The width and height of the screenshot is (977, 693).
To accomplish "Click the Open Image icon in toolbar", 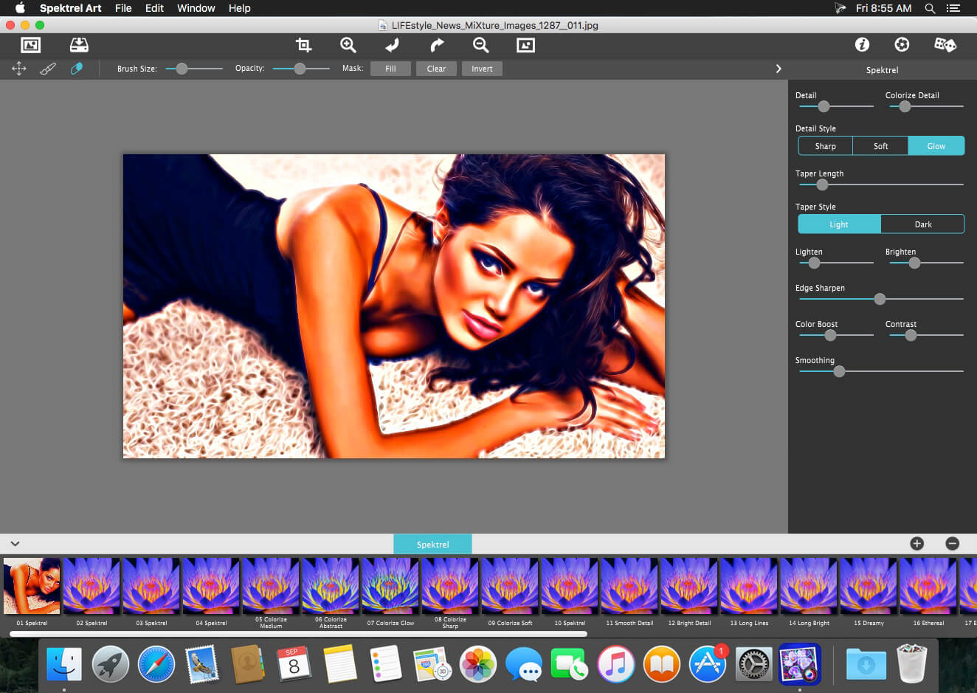I will [x=30, y=45].
